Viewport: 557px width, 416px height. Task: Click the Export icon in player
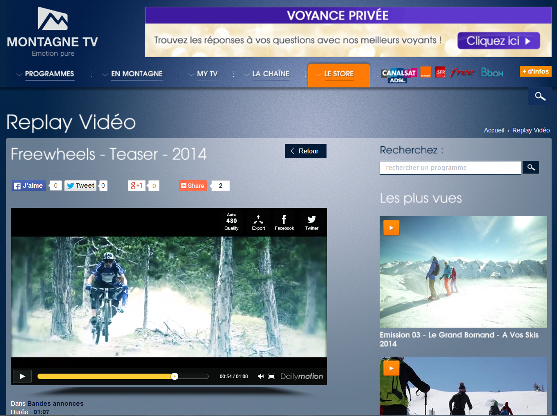click(x=258, y=222)
